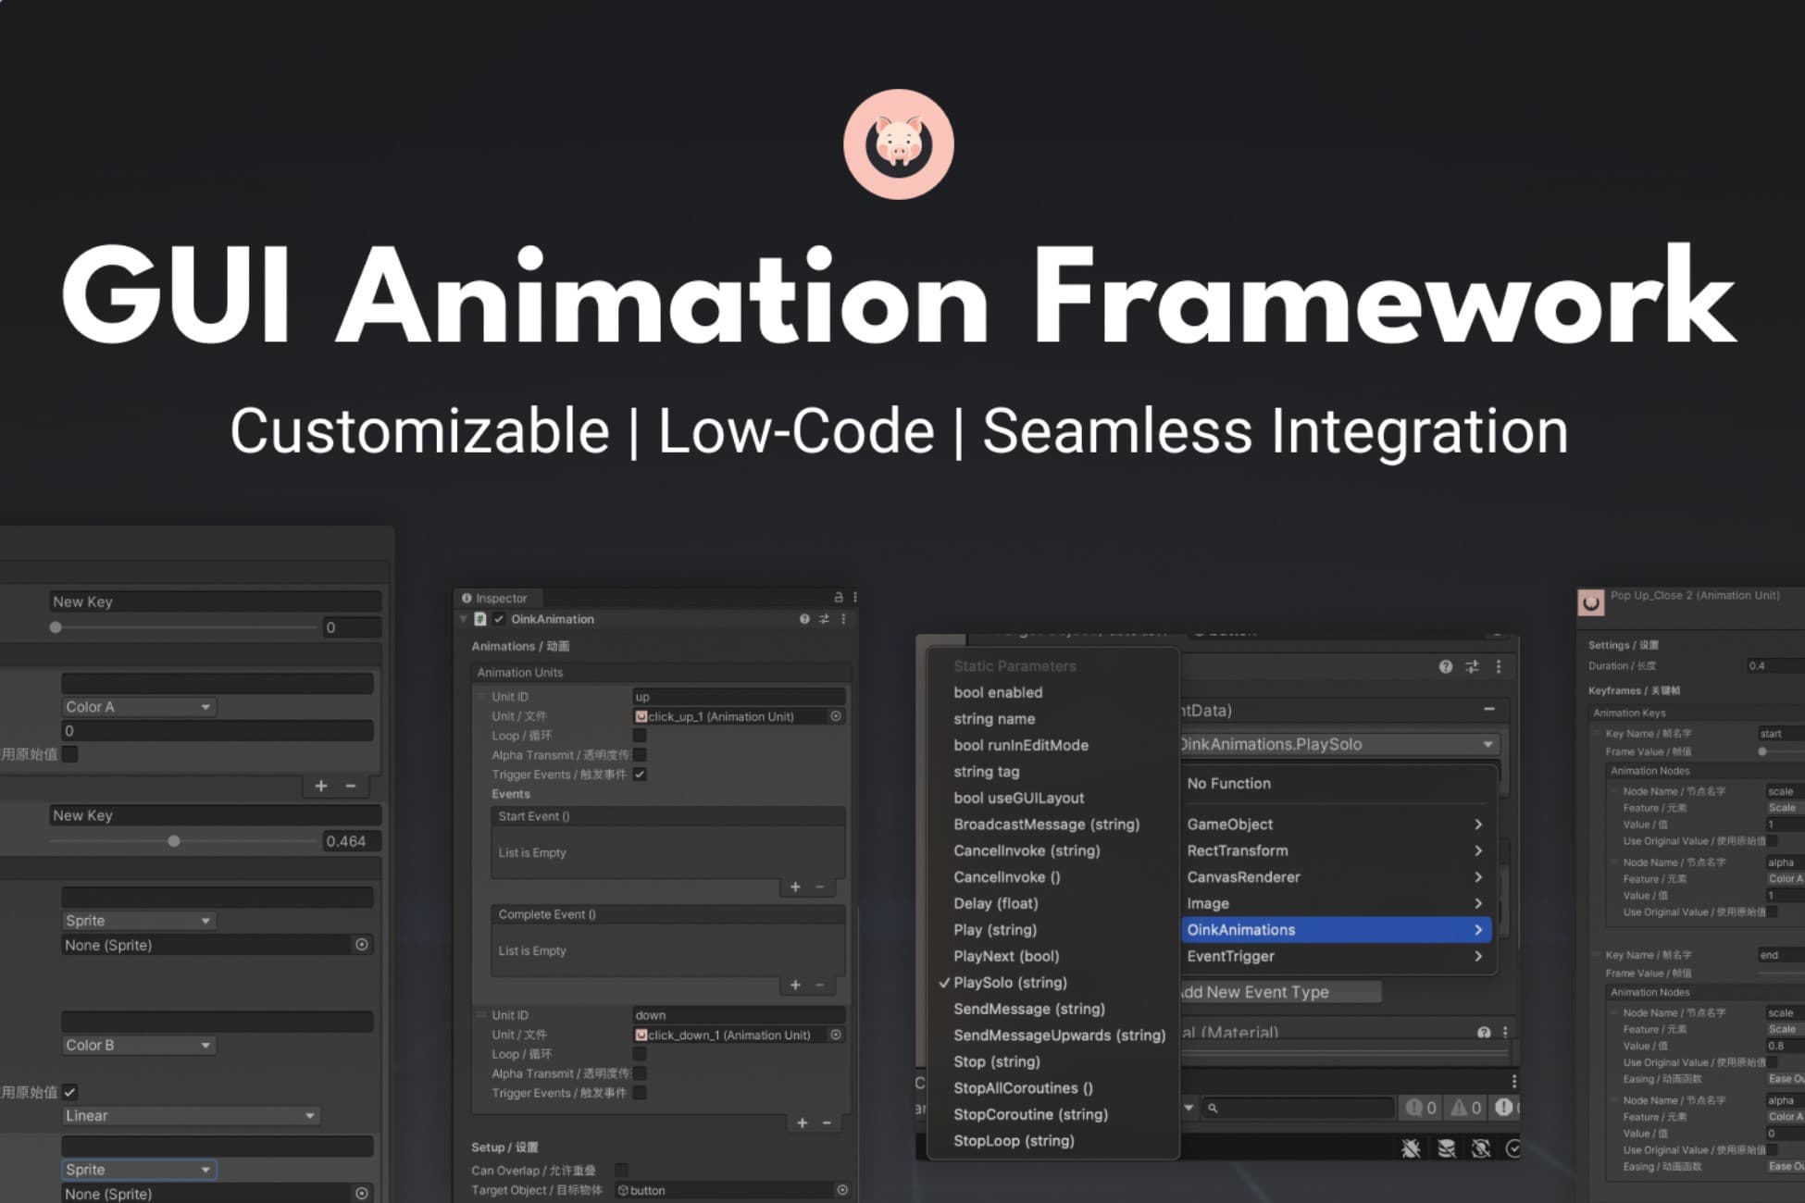Switch to the Inspector tab

coord(496,598)
